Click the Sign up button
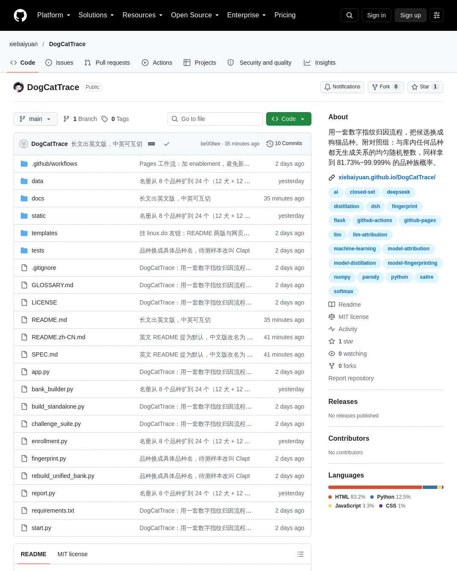This screenshot has height=571, width=457. pyautogui.click(x=410, y=15)
